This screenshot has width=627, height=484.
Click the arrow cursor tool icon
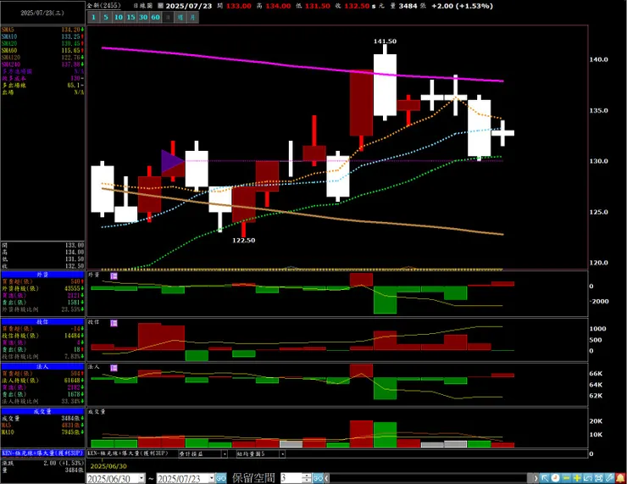pos(545,478)
